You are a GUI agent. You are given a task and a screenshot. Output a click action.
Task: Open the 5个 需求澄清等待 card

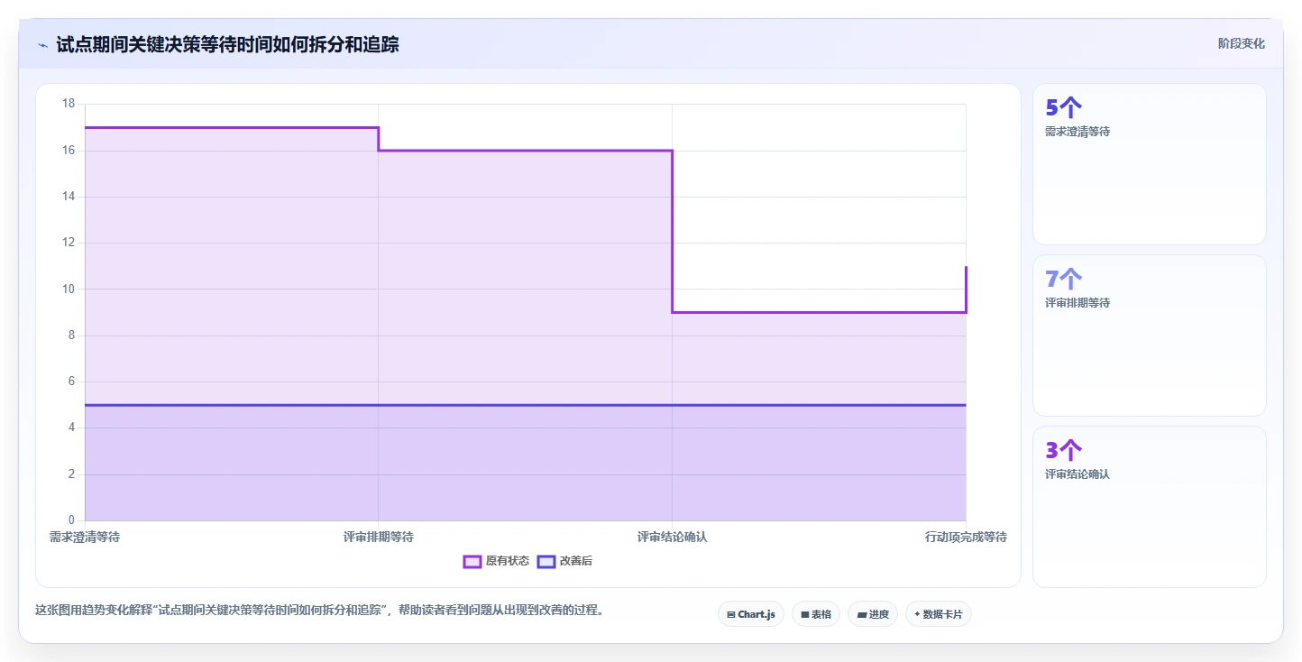[x=1150, y=164]
